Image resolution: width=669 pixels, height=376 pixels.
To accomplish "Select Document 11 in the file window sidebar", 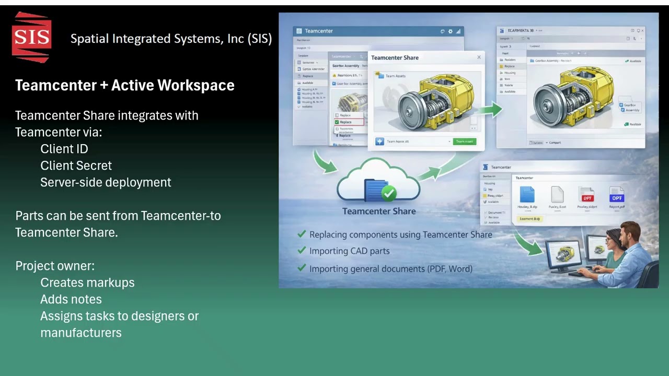I will 495,213.
